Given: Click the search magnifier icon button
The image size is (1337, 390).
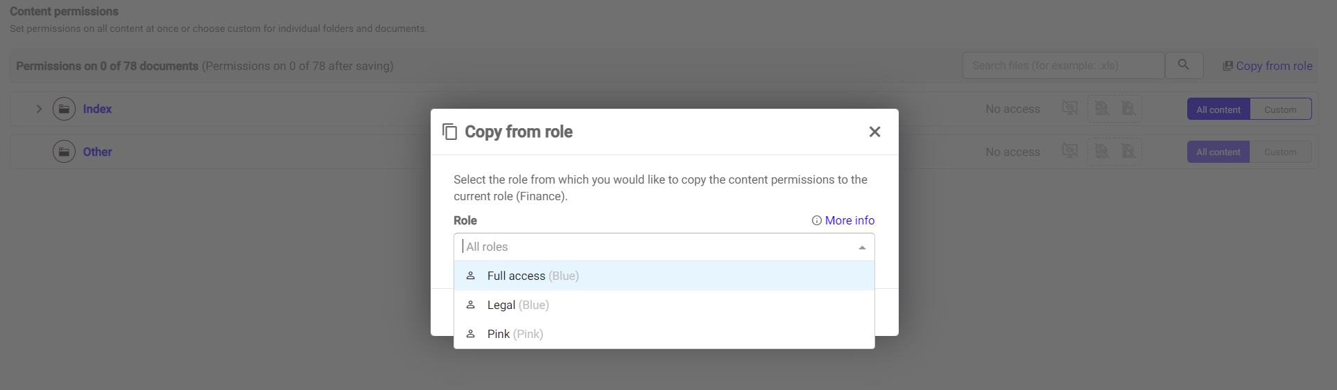Looking at the screenshot, I should click(1184, 65).
